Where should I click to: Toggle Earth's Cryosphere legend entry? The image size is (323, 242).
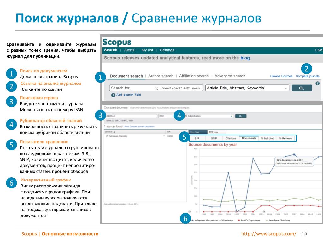pyautogui.click(x=249, y=220)
